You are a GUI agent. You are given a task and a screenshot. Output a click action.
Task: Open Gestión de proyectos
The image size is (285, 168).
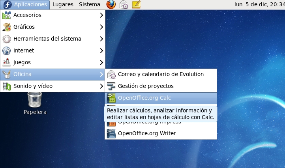click(161, 86)
